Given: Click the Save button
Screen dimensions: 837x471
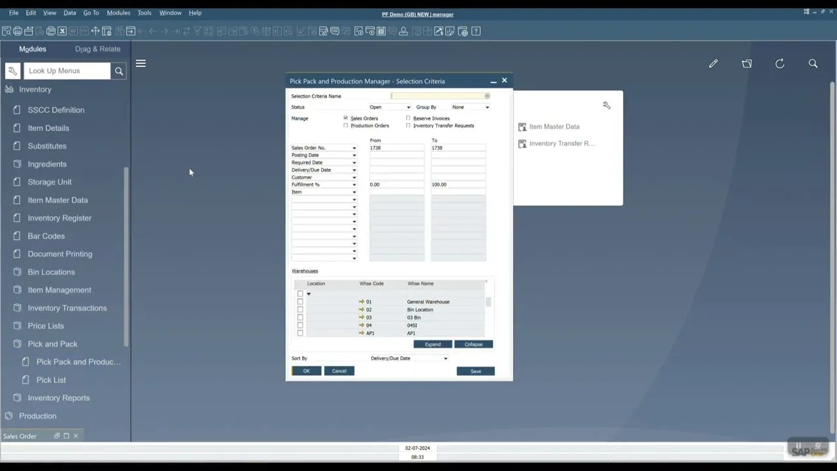Looking at the screenshot, I should coord(475,371).
